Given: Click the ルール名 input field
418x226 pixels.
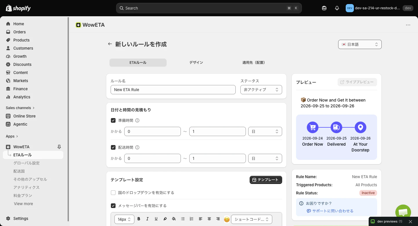Looking at the screenshot, I should [x=173, y=90].
